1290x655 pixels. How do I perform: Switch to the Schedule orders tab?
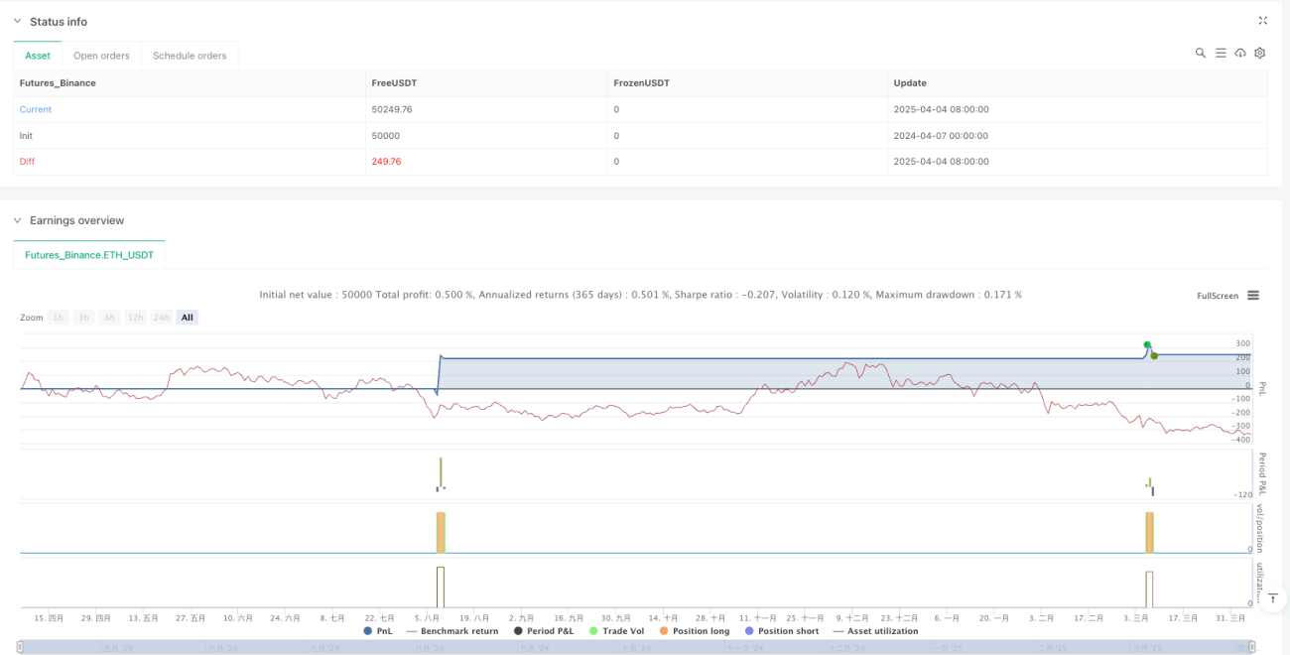tap(190, 56)
